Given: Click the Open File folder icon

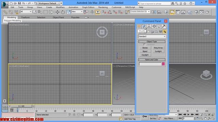Looking at the screenshot, I should click(15, 3).
